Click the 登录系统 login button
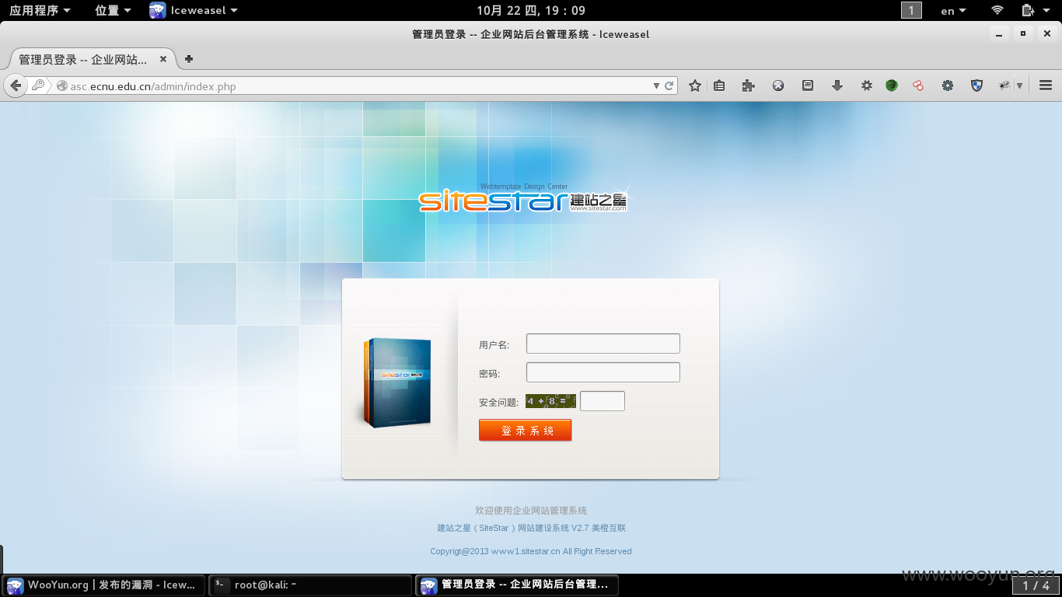The image size is (1062, 597). click(526, 431)
